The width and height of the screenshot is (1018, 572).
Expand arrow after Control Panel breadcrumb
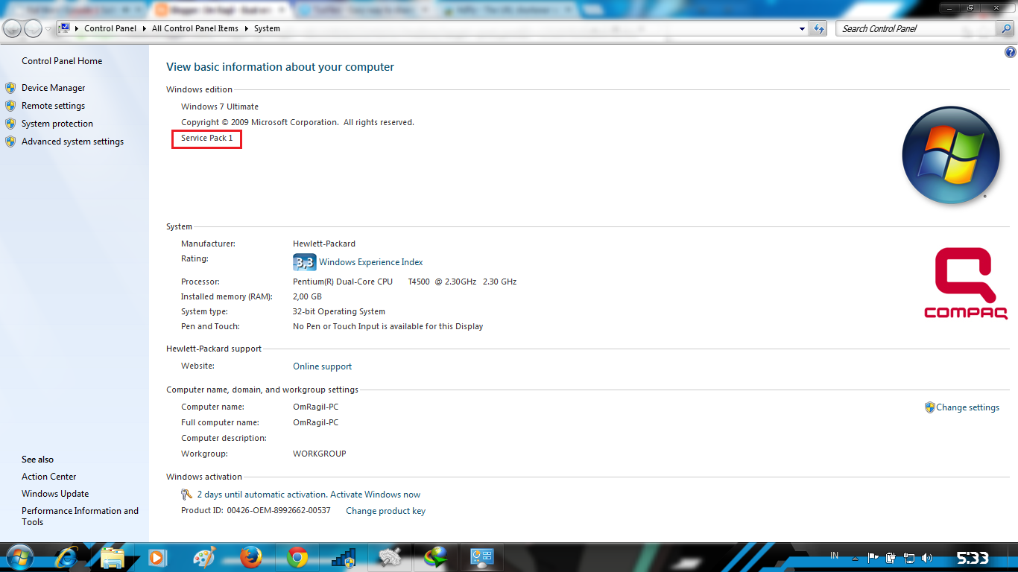click(145, 28)
